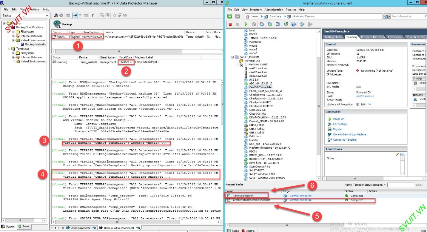This screenshot has height=232, width=427.
Task: Click the Reset toolbar icon in vSphere
Action: [x=254, y=24]
